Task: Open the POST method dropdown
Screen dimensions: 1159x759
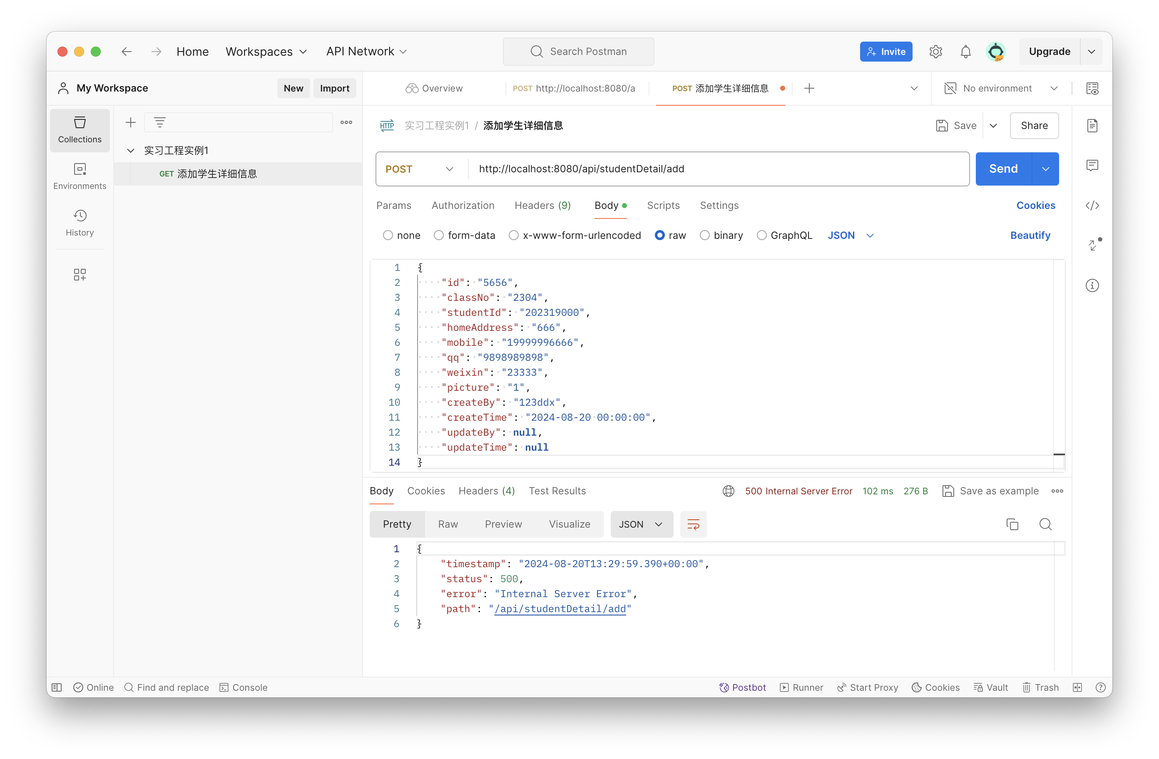Action: 420,169
